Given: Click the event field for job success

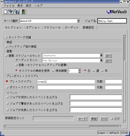Looking at the screenshot, I should [x=96, y=97].
